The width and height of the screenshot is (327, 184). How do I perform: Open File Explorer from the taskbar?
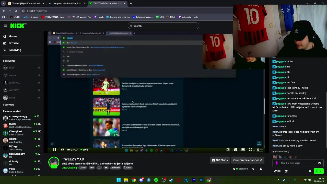(x=126, y=180)
